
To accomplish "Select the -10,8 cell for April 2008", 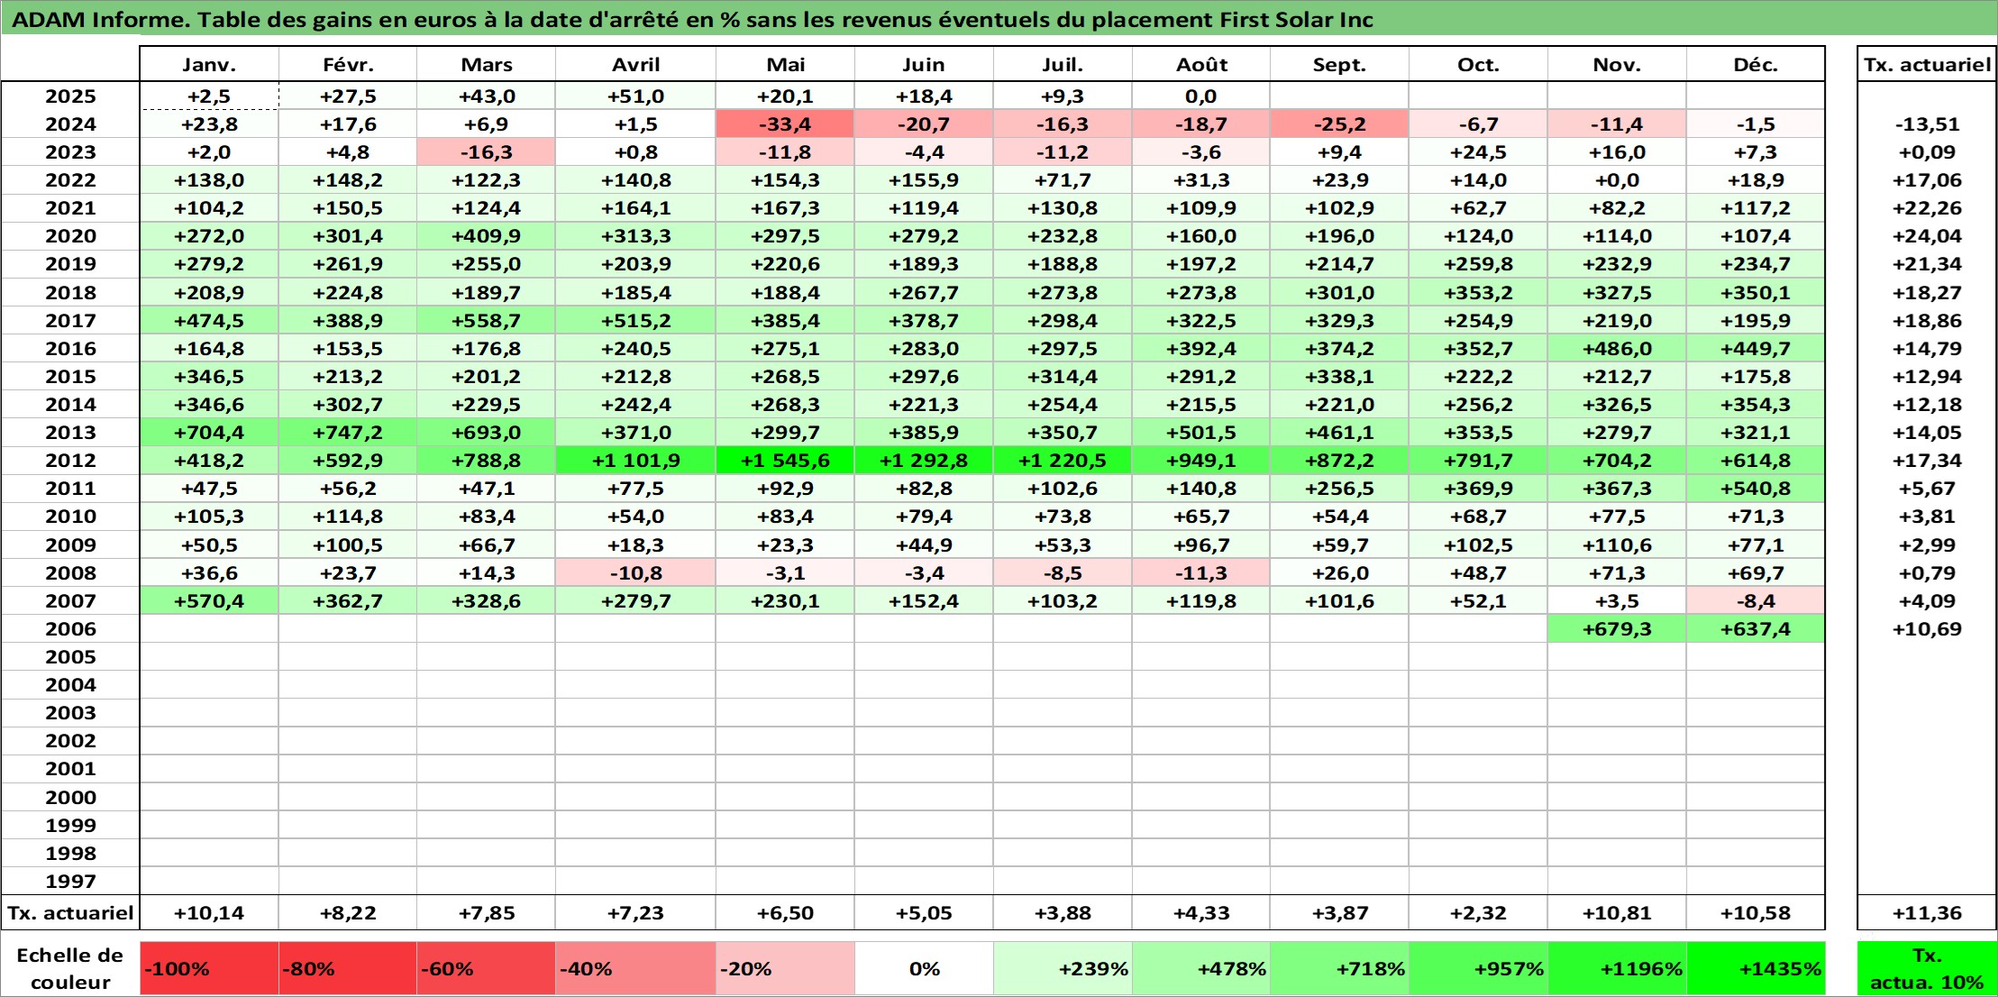I will click(636, 573).
